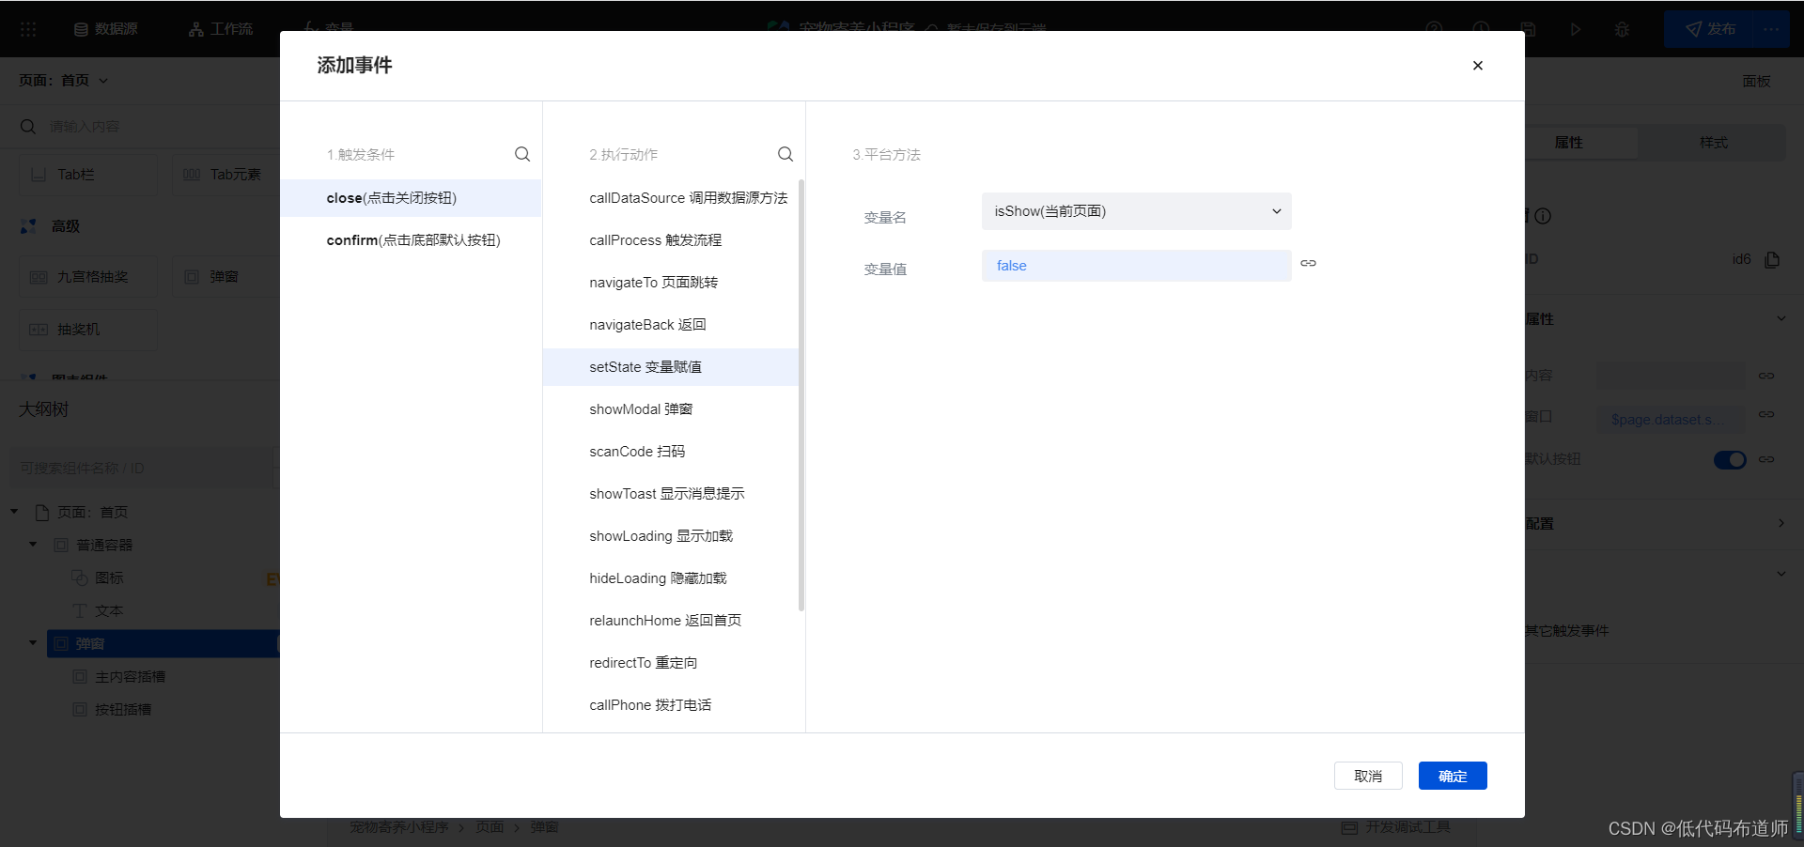Click the preview play icon in top bar
Image resolution: width=1804 pixels, height=847 pixels.
click(x=1576, y=29)
